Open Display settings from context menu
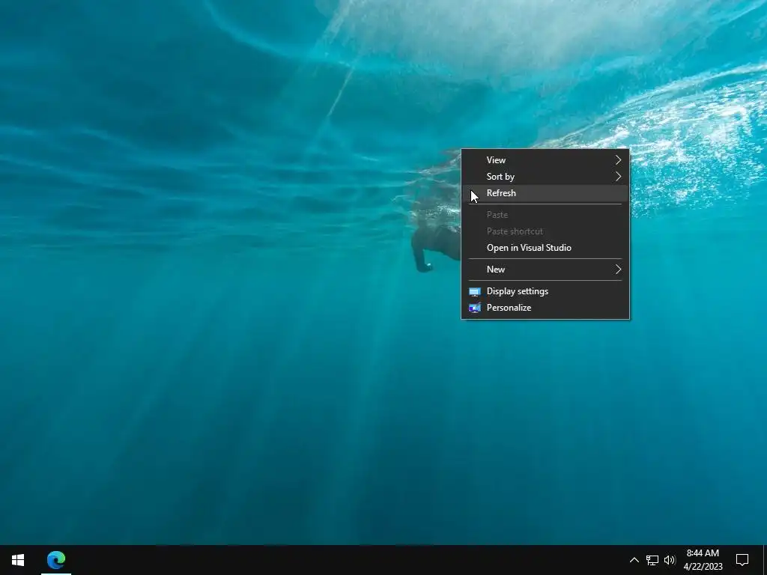Image resolution: width=767 pixels, height=575 pixels. (x=545, y=291)
